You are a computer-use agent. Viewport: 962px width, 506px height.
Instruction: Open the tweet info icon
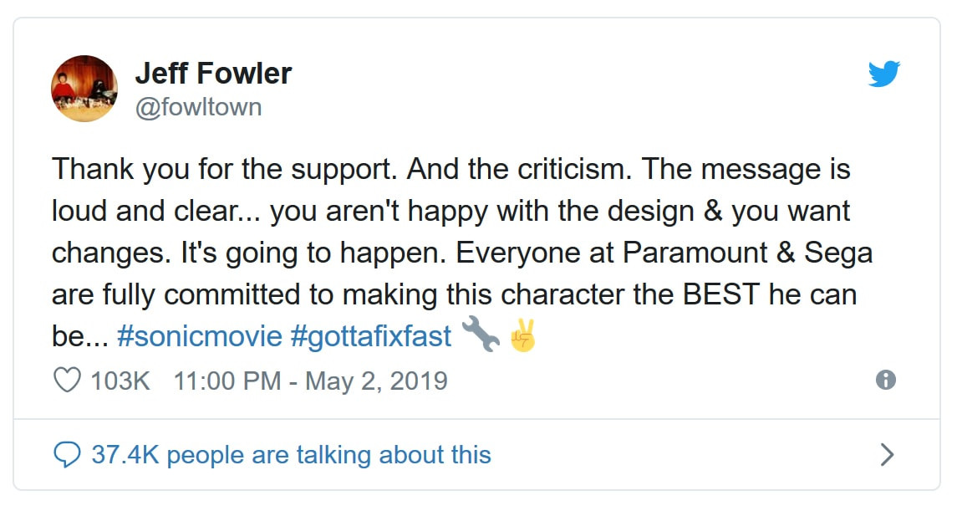click(885, 380)
